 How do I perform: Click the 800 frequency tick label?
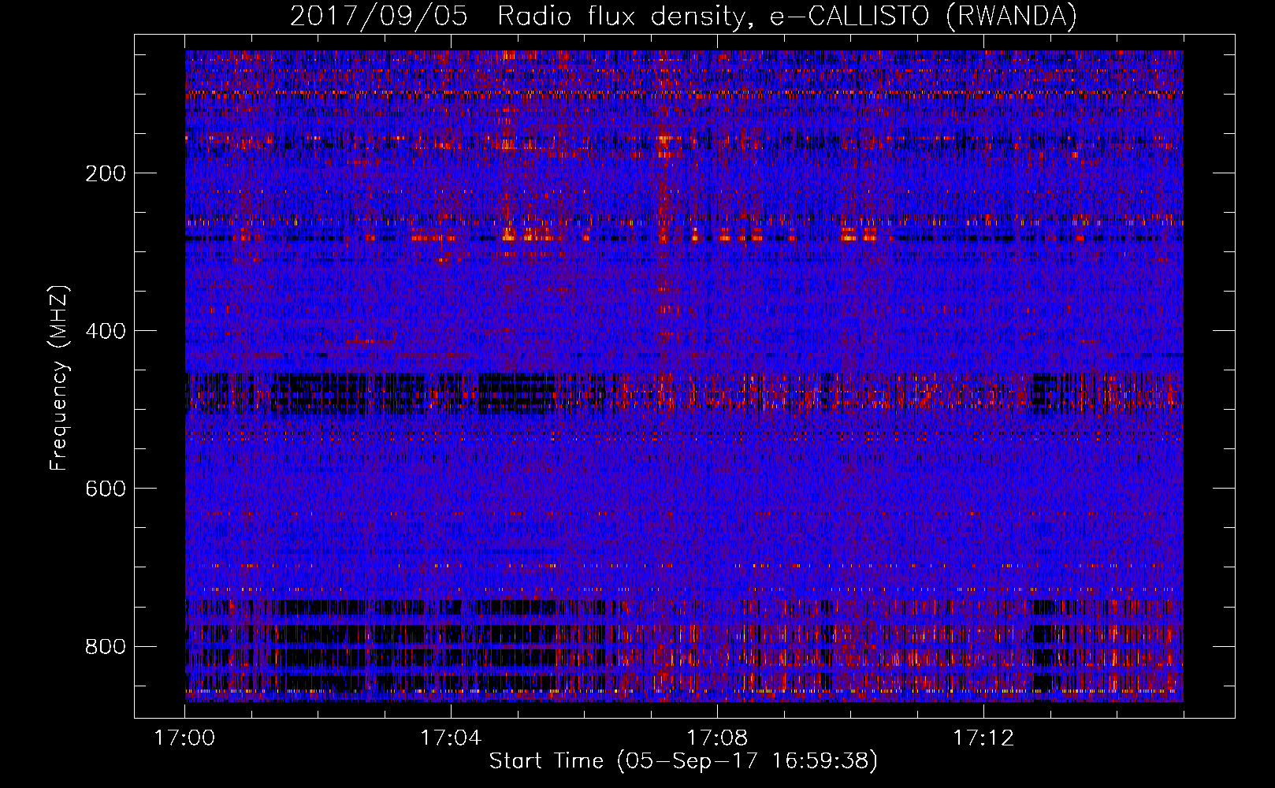(x=106, y=646)
